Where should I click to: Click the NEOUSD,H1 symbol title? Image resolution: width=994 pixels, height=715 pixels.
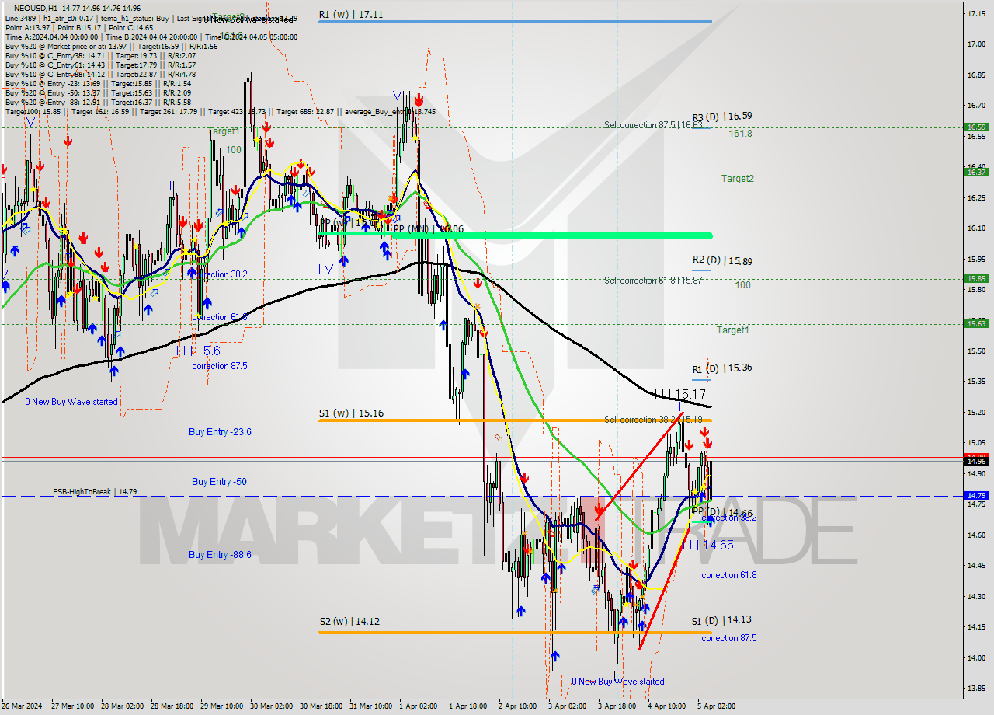tap(35, 8)
